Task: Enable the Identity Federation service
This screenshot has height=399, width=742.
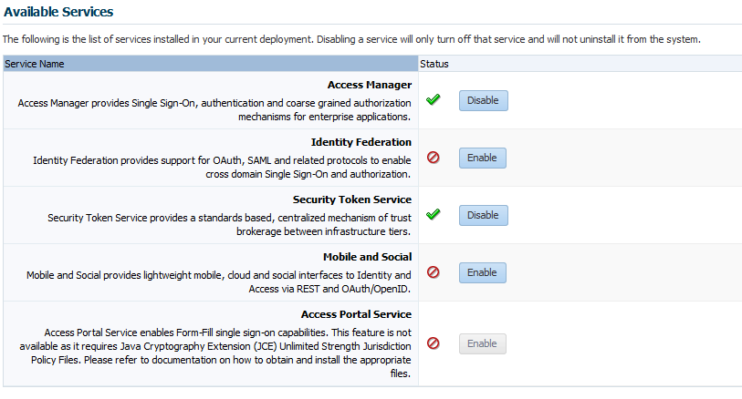Action: (x=482, y=158)
